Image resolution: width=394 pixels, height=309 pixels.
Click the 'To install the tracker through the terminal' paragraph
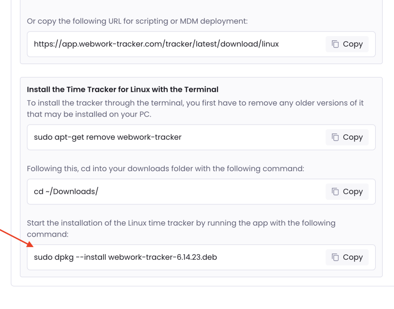[x=195, y=109]
